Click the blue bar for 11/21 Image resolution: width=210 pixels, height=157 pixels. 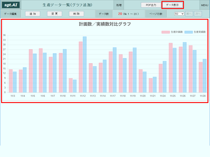click(155, 85)
